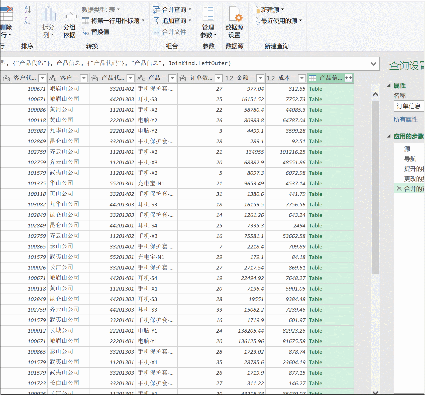Screen dimensions: 425x395
Task: Click the 产品信息 column table type icon
Action: click(x=312, y=78)
